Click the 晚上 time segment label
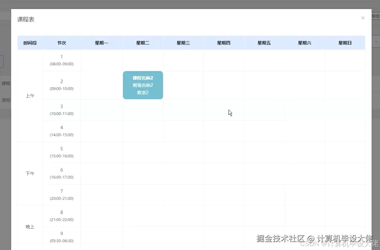380x250 pixels. click(x=30, y=227)
